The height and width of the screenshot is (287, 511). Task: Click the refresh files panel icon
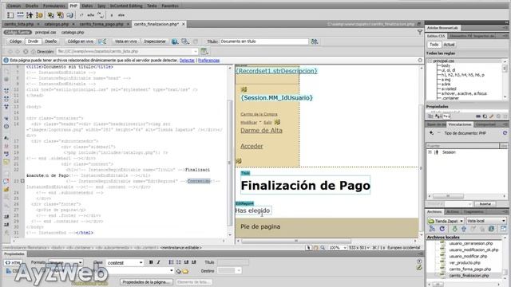[x=442, y=229]
